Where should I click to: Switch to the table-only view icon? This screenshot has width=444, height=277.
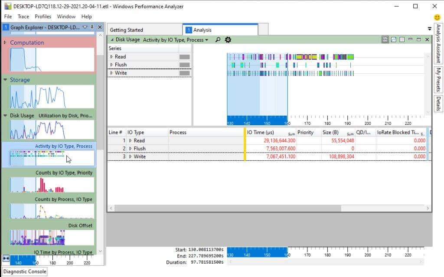pos(402,39)
